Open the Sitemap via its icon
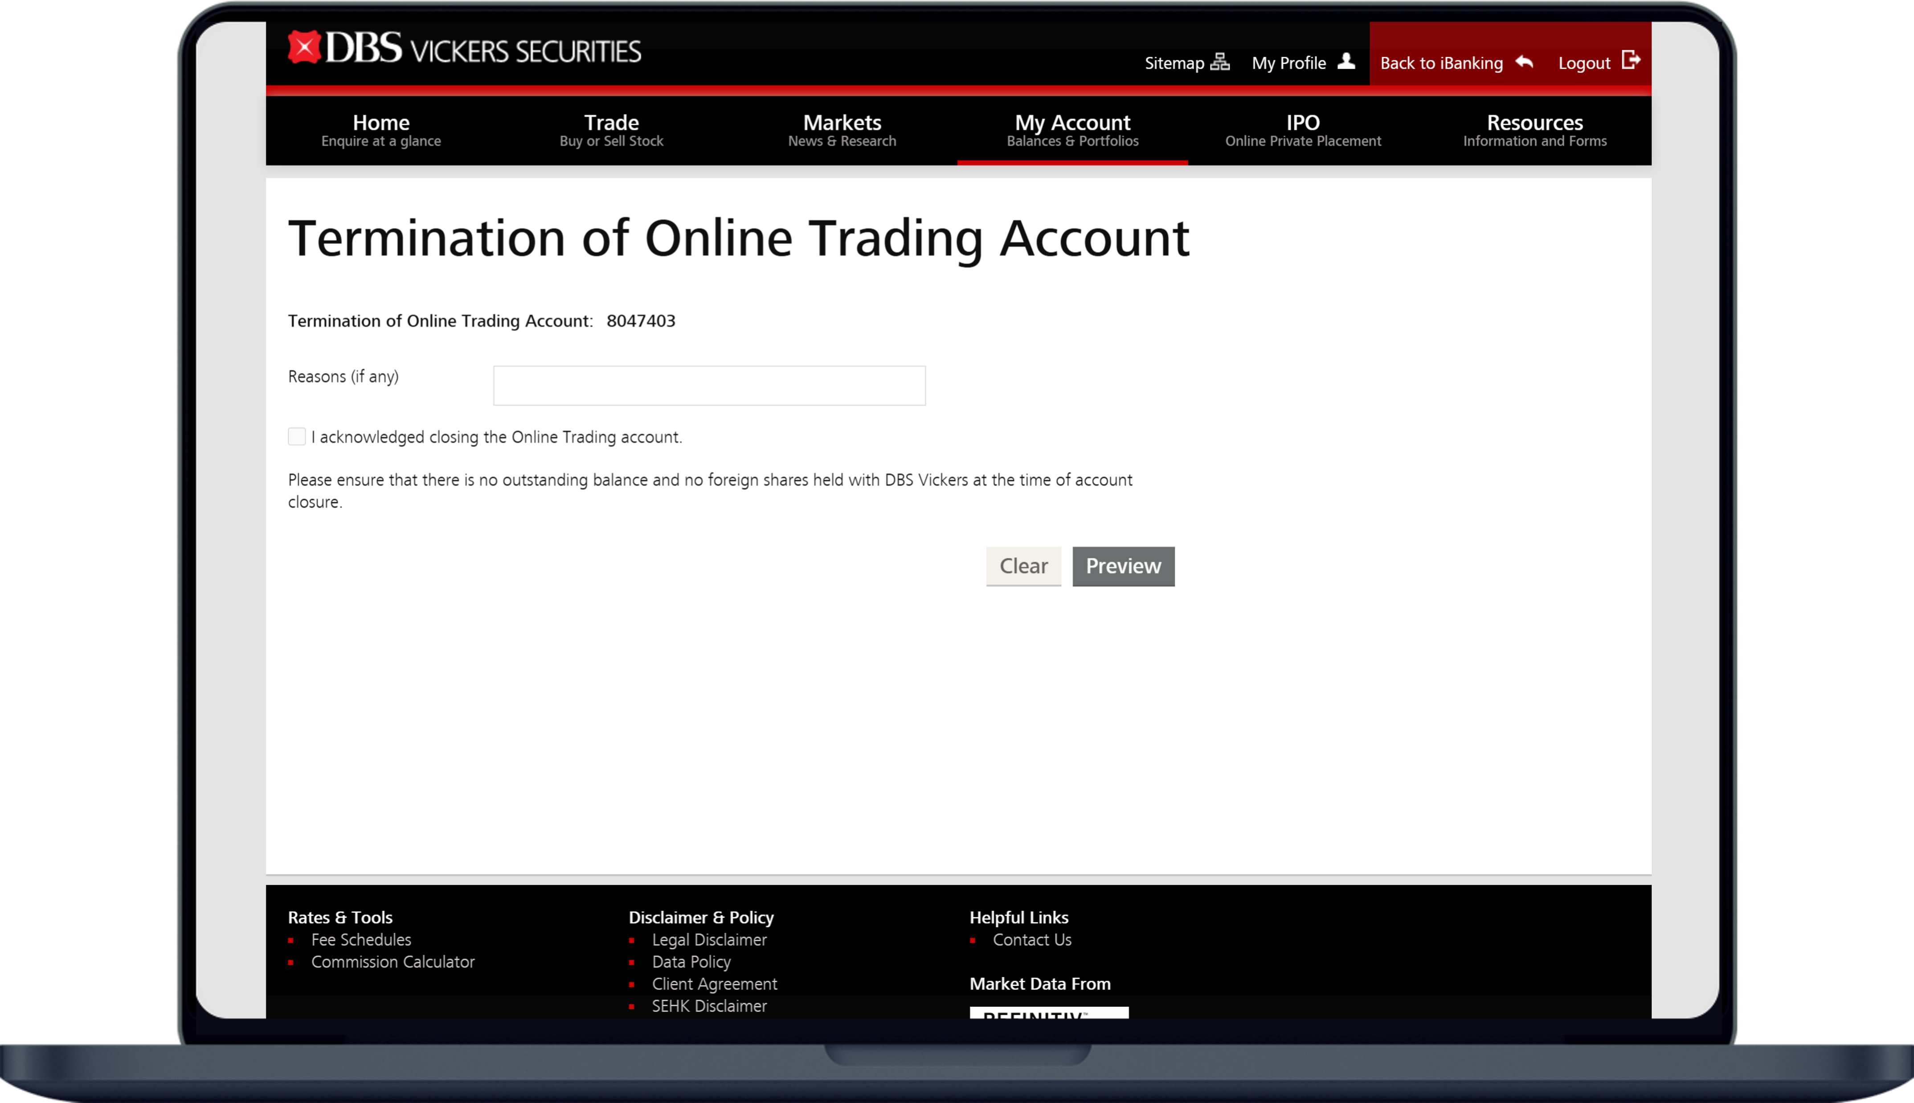 [x=1220, y=63]
